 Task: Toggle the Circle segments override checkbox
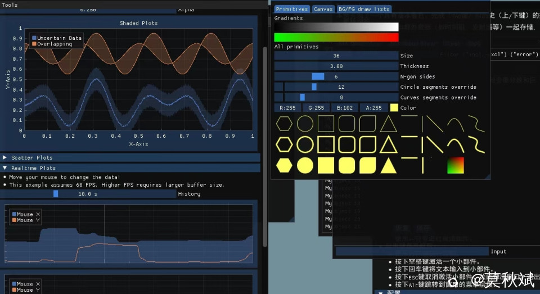pos(278,87)
